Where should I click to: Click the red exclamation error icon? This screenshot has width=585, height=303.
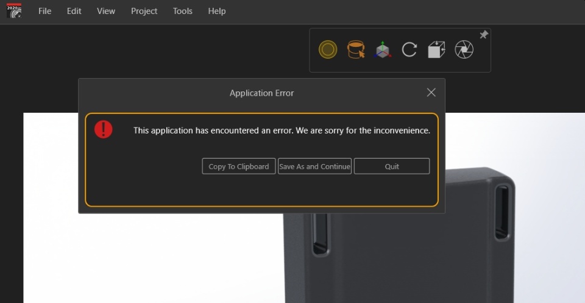104,129
